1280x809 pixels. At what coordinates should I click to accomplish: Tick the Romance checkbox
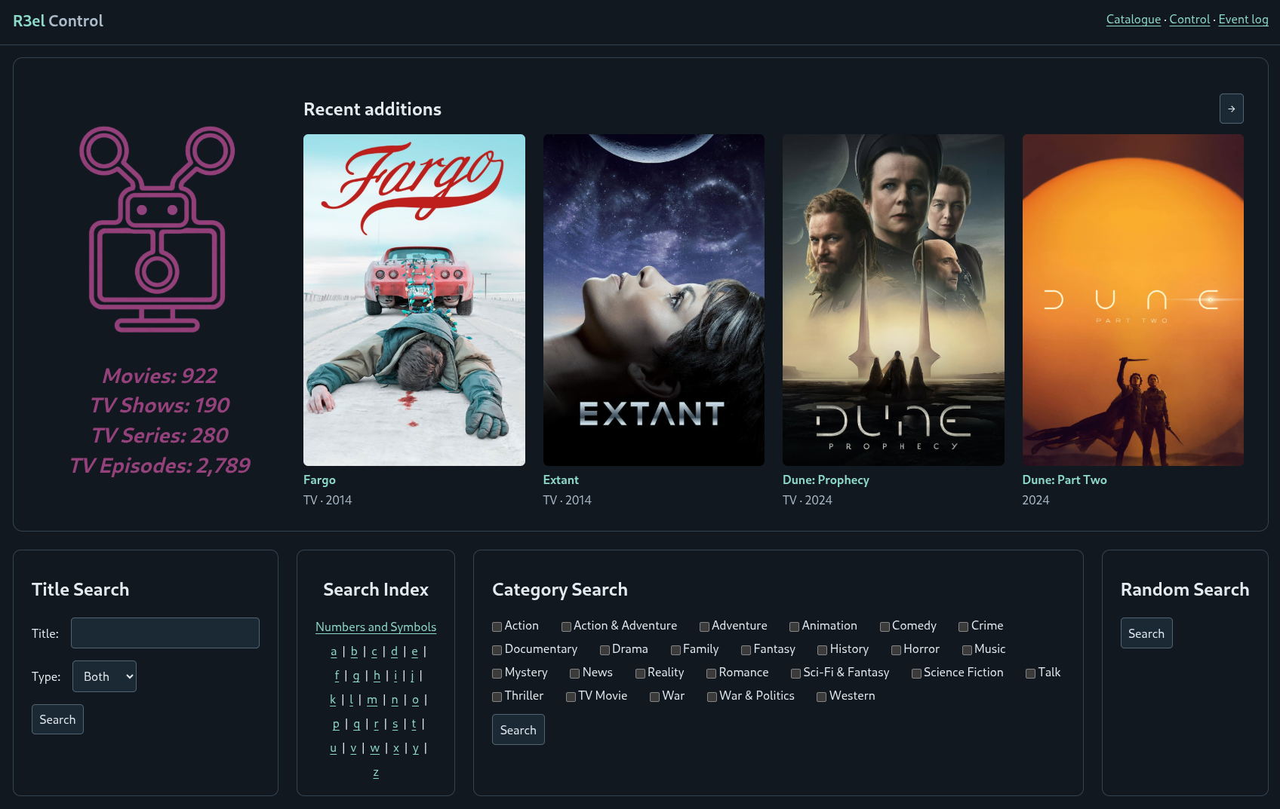[x=711, y=673]
